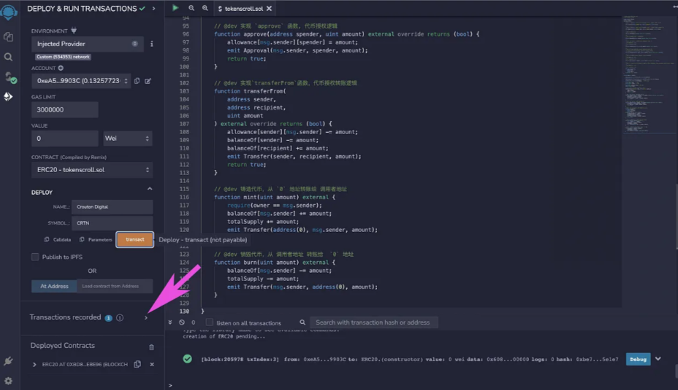Viewport: 678px width, 390px height.
Task: Open Deploy & run transactions sidebar icon
Action: pos(8,97)
